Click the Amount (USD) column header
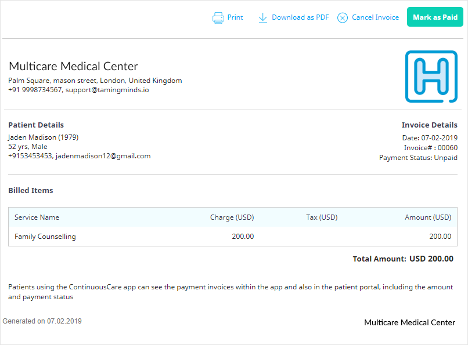 click(428, 217)
